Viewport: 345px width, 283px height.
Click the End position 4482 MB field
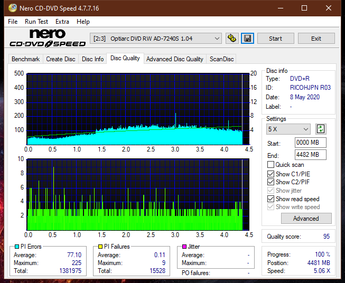[x=310, y=155]
